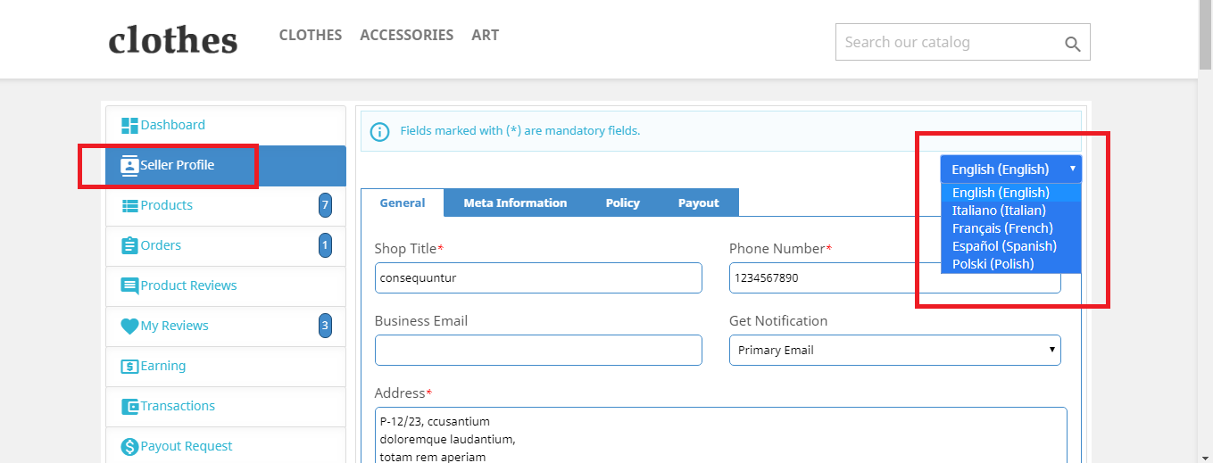
Task: Open the Payout tab
Action: point(698,203)
